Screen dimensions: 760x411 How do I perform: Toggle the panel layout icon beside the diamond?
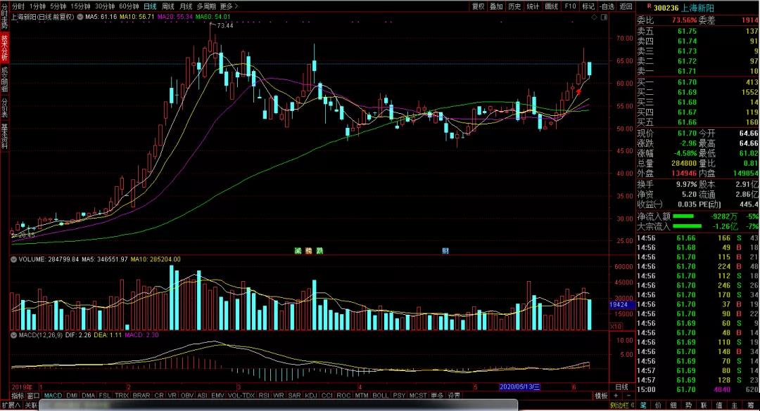click(x=604, y=17)
